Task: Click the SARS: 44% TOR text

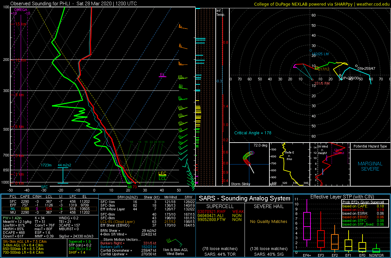Action: coord(220,254)
